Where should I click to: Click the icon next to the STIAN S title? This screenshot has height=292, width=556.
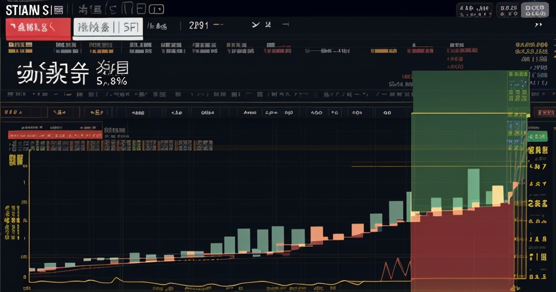58,10
